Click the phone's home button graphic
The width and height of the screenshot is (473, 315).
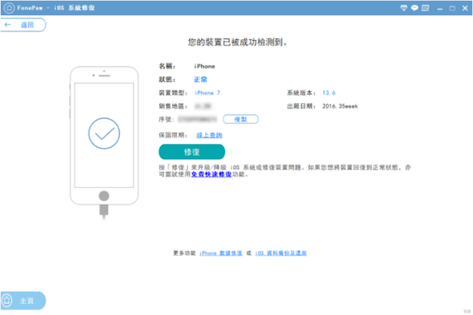click(103, 196)
